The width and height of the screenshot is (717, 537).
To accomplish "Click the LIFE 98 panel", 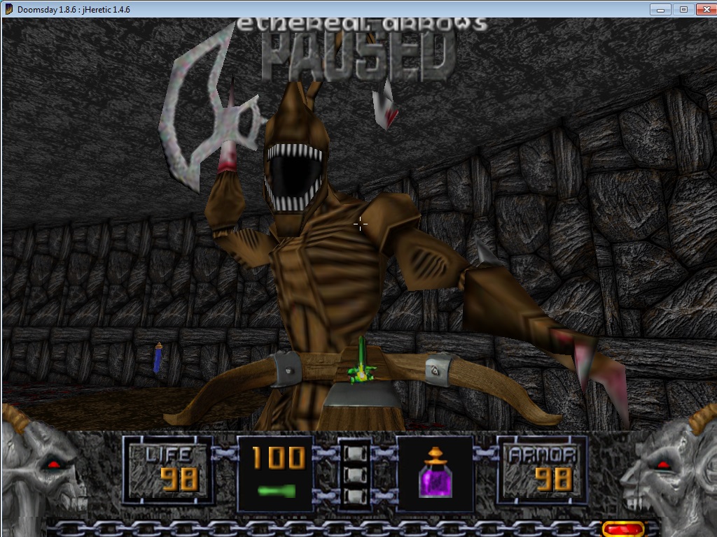I will (168, 472).
